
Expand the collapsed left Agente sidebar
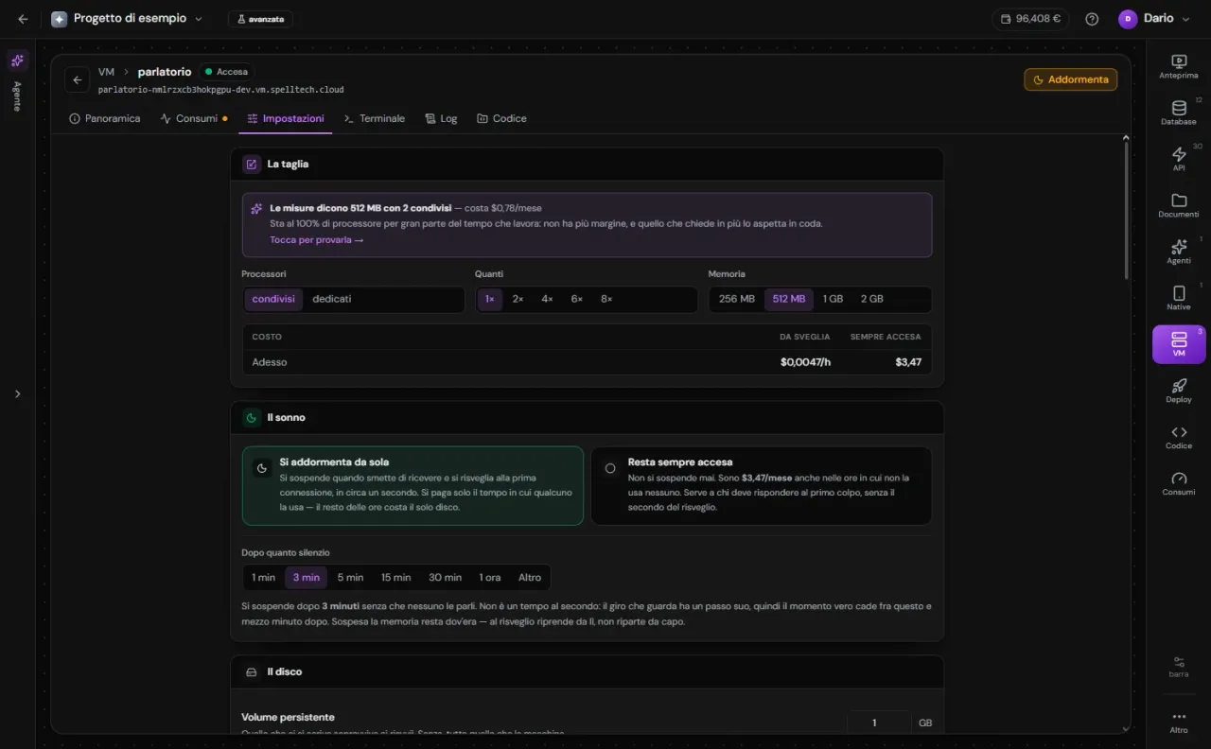coord(17,393)
